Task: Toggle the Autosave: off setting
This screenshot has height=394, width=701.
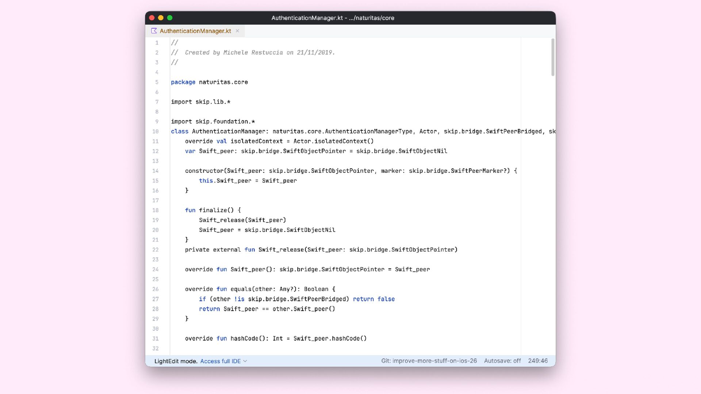Action: pyautogui.click(x=502, y=361)
